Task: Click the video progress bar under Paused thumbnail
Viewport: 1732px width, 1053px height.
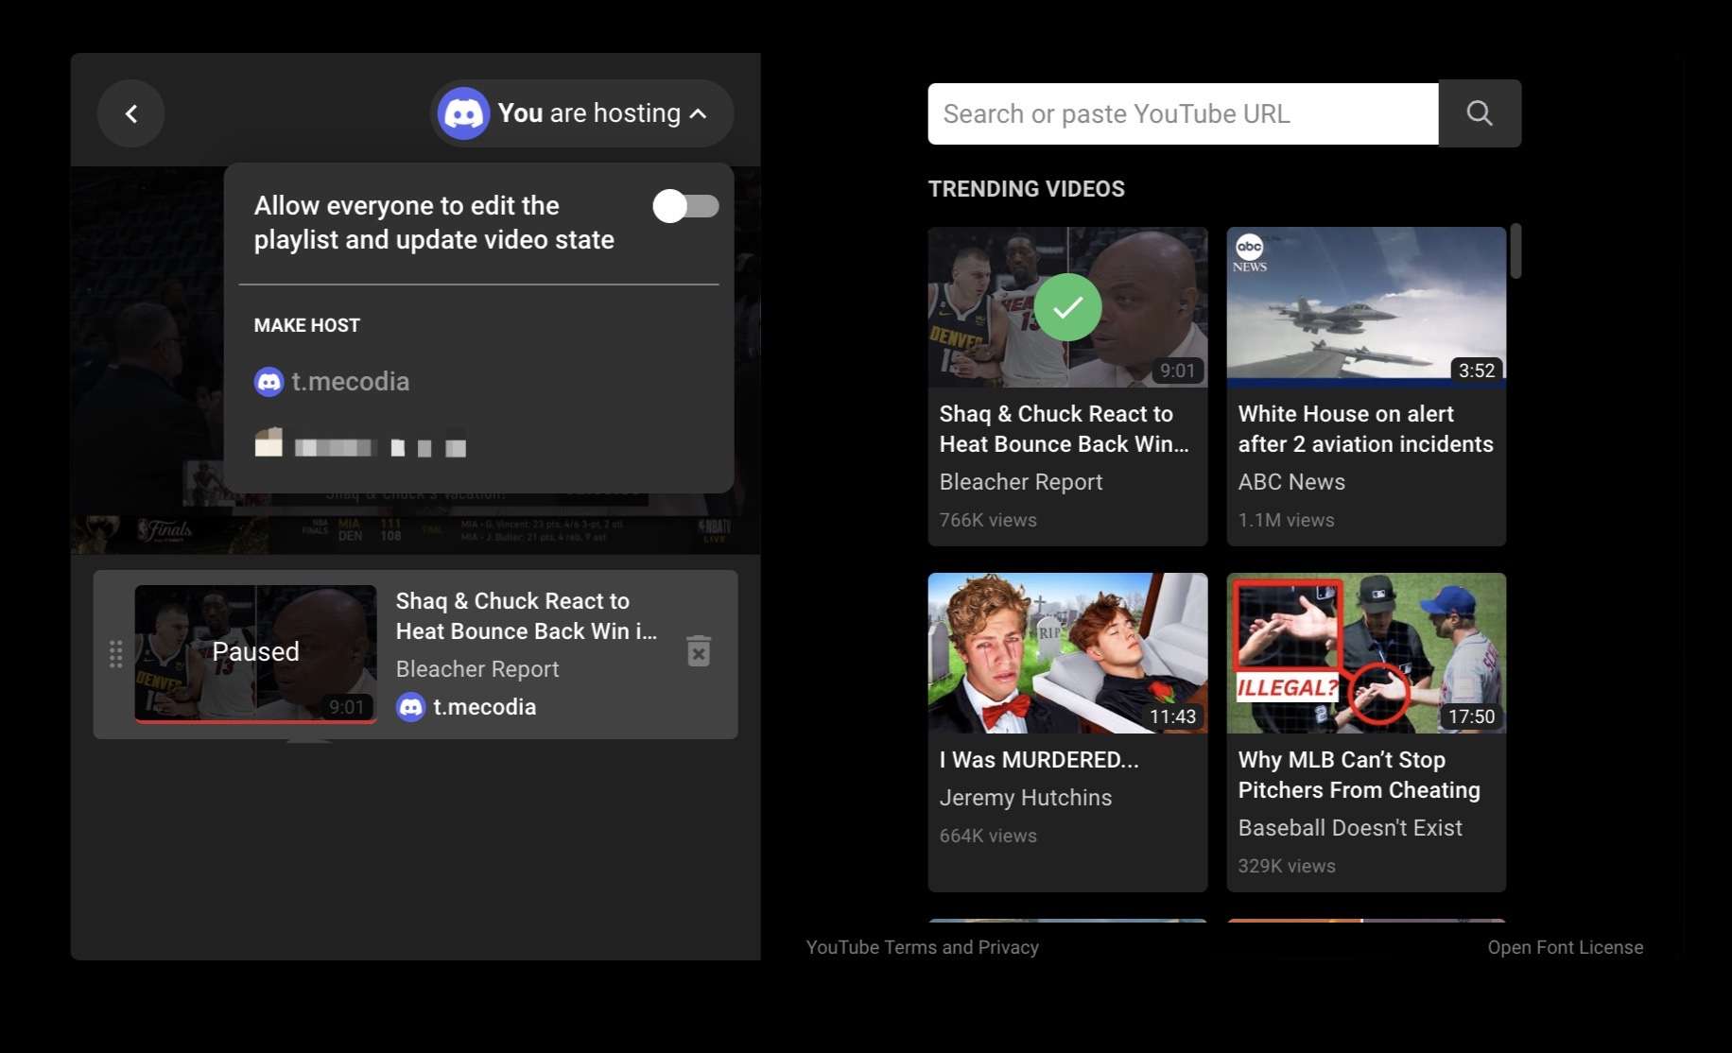Action: pyautogui.click(x=255, y=721)
